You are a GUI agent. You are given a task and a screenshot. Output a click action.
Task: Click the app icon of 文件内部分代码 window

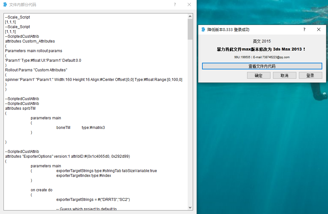pyautogui.click(x=5, y=4)
